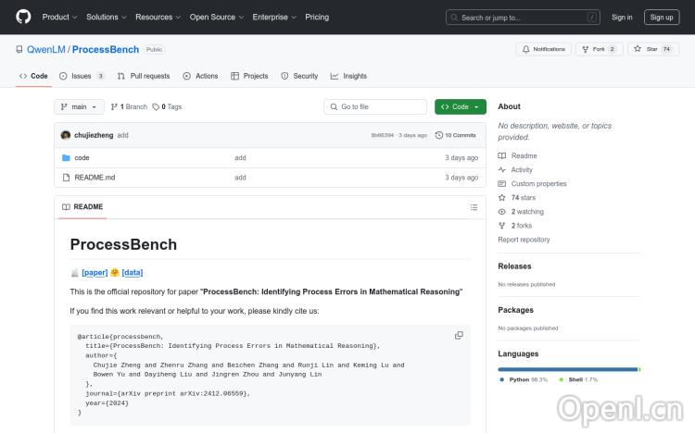Image resolution: width=695 pixels, height=433 pixels.
Task: Expand the Resources menu
Action: click(x=158, y=17)
